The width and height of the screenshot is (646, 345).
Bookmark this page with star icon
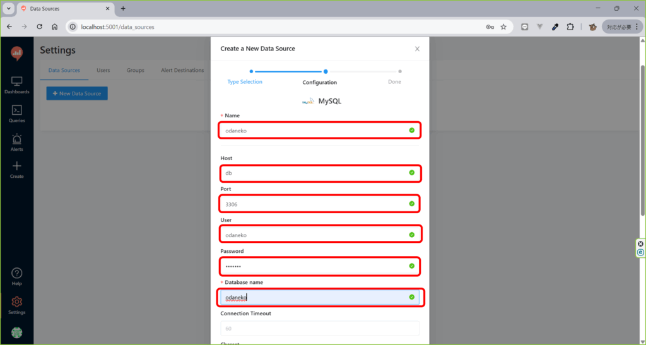coord(503,27)
